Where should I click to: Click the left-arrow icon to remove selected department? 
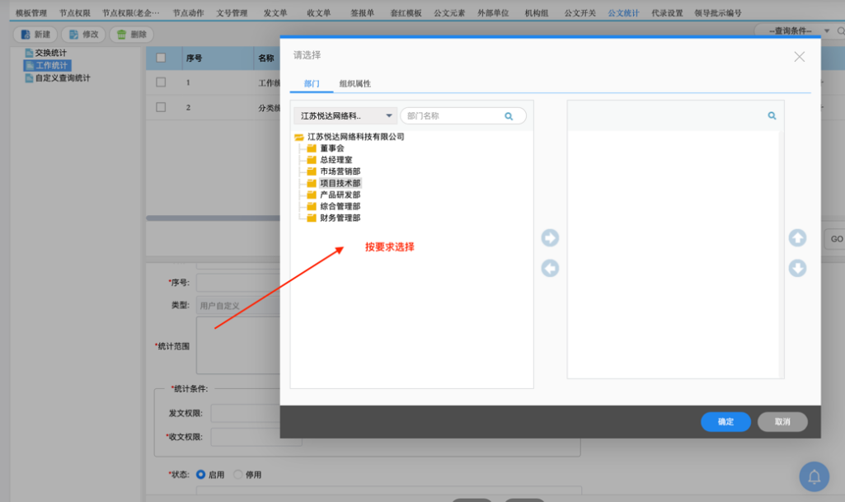click(549, 268)
